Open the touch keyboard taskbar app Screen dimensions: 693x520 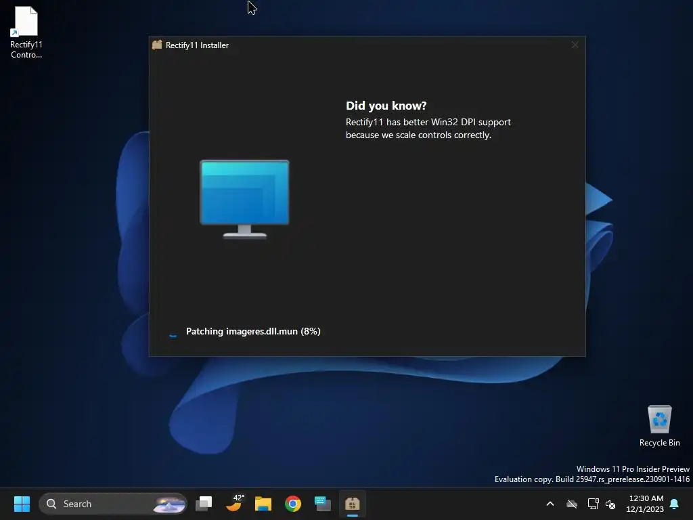(x=323, y=504)
